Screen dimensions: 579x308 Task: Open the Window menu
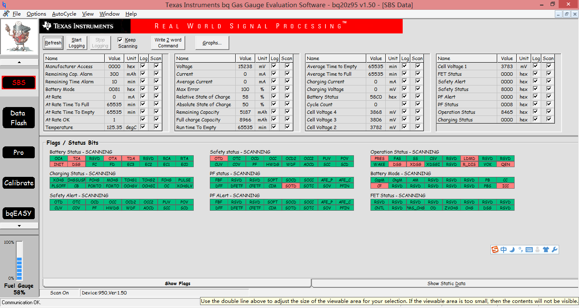[109, 14]
